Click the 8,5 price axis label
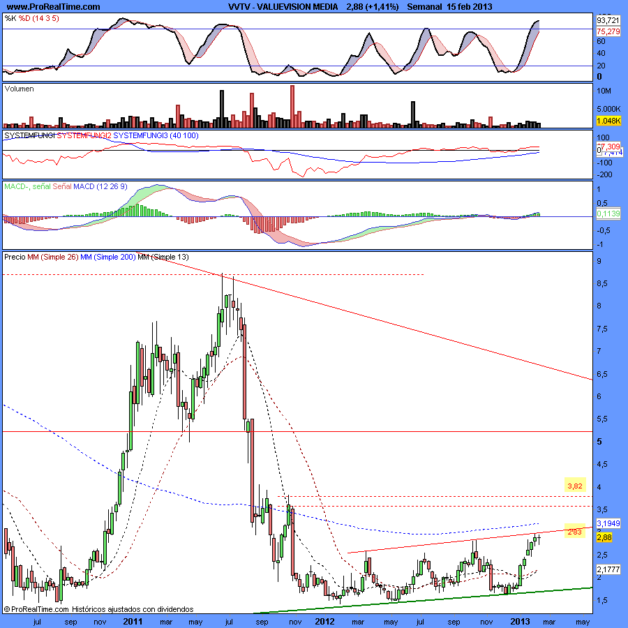The height and width of the screenshot is (628, 628). coord(602,283)
